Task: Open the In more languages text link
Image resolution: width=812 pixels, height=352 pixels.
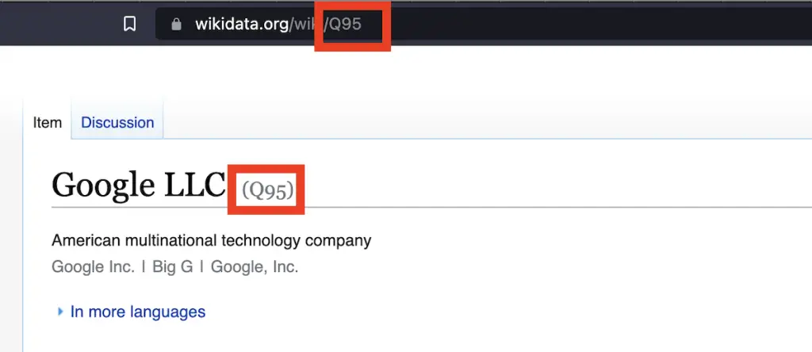Action: click(x=138, y=312)
